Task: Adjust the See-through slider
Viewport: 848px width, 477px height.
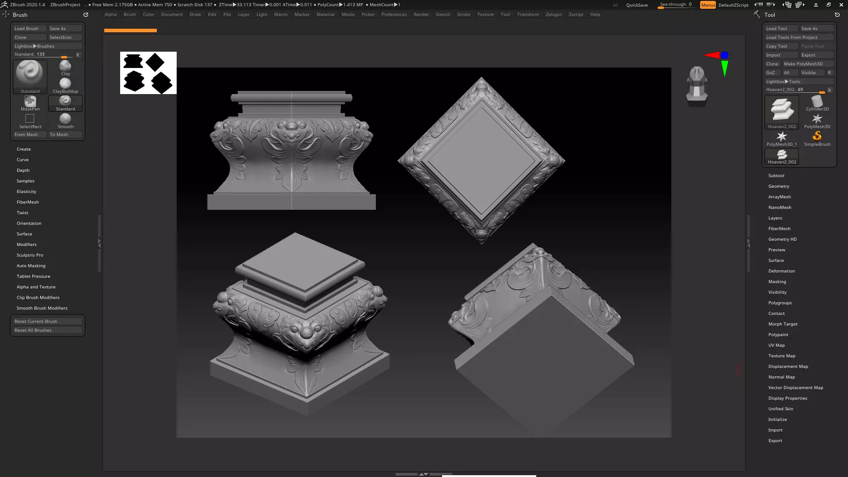Action: click(676, 5)
